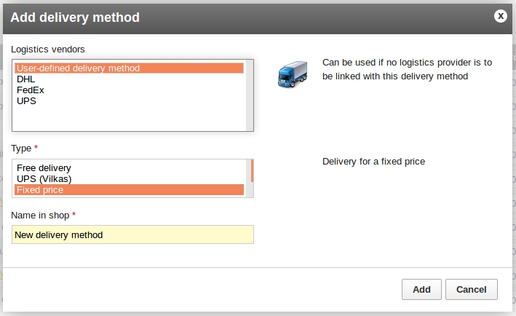Click the logistics vendors list scrollbar track

(x=250, y=95)
